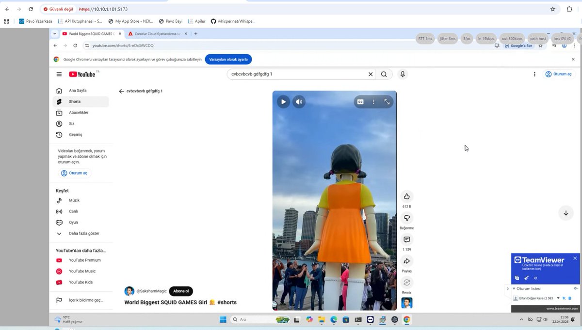Image resolution: width=582 pixels, height=330 pixels.
Task: Open the sound thumbnail under Remix
Action: 406,303
